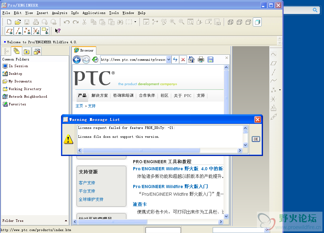Open the Analysis menu
Viewport: 324px width, 233px height.
pos(59,13)
